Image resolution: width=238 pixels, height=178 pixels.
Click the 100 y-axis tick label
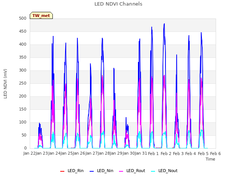tap(23, 122)
